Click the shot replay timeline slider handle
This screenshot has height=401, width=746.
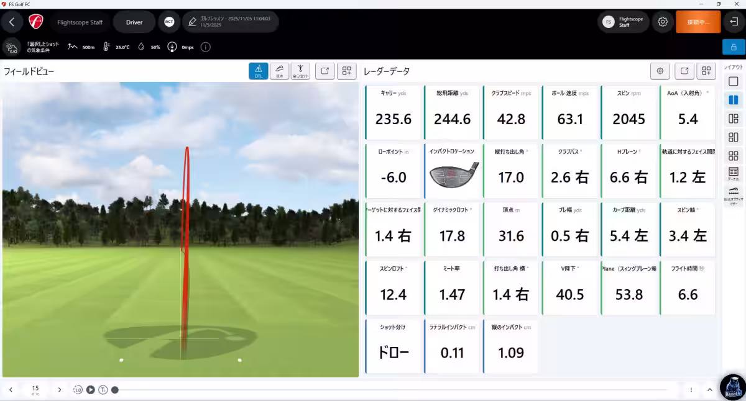point(115,390)
